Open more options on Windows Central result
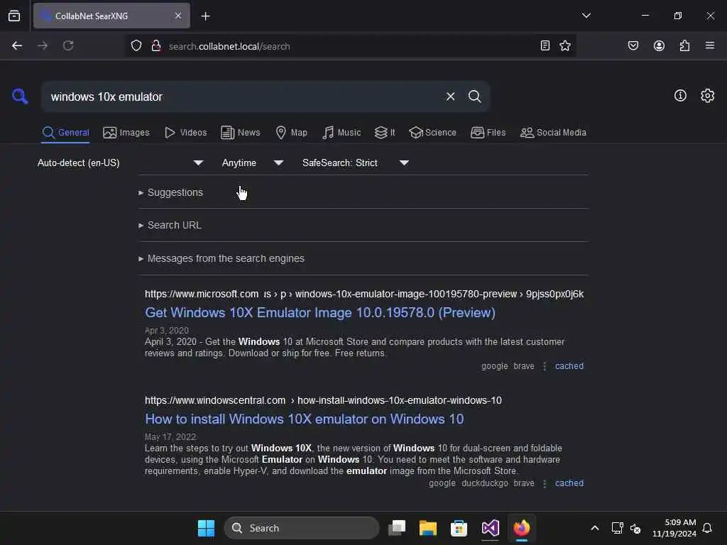727x545 pixels. tap(545, 483)
